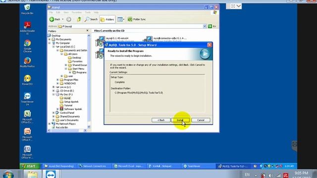Screen dimensions: 317x178
Task: Open PowerISO desktop icon
Action: (27, 80)
